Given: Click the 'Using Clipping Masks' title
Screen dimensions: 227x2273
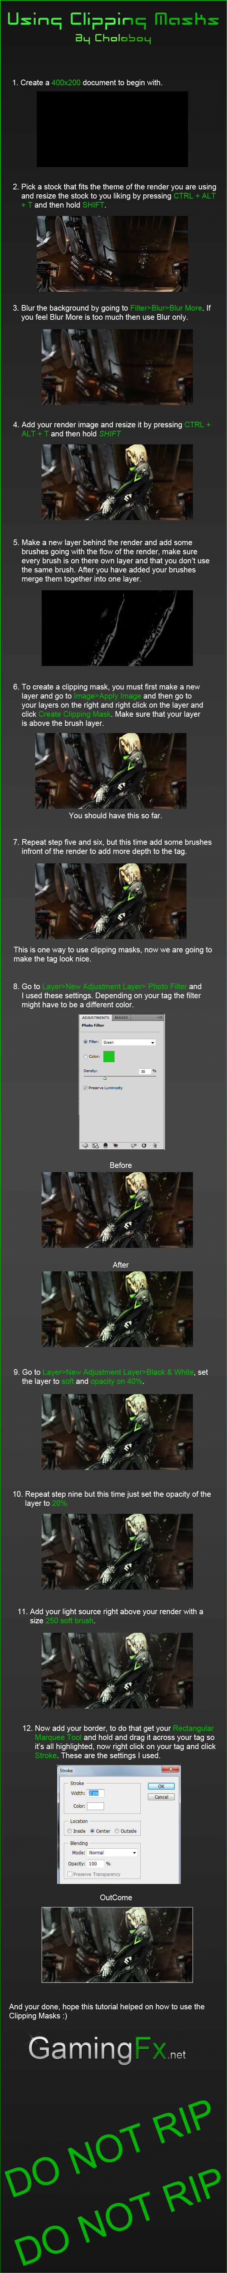Looking at the screenshot, I should [113, 19].
